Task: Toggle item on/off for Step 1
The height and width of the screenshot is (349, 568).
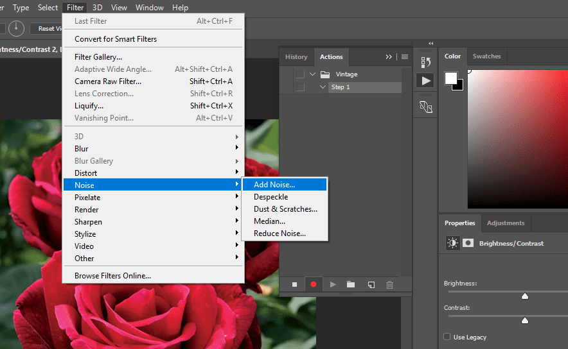Action: pyautogui.click(x=300, y=87)
